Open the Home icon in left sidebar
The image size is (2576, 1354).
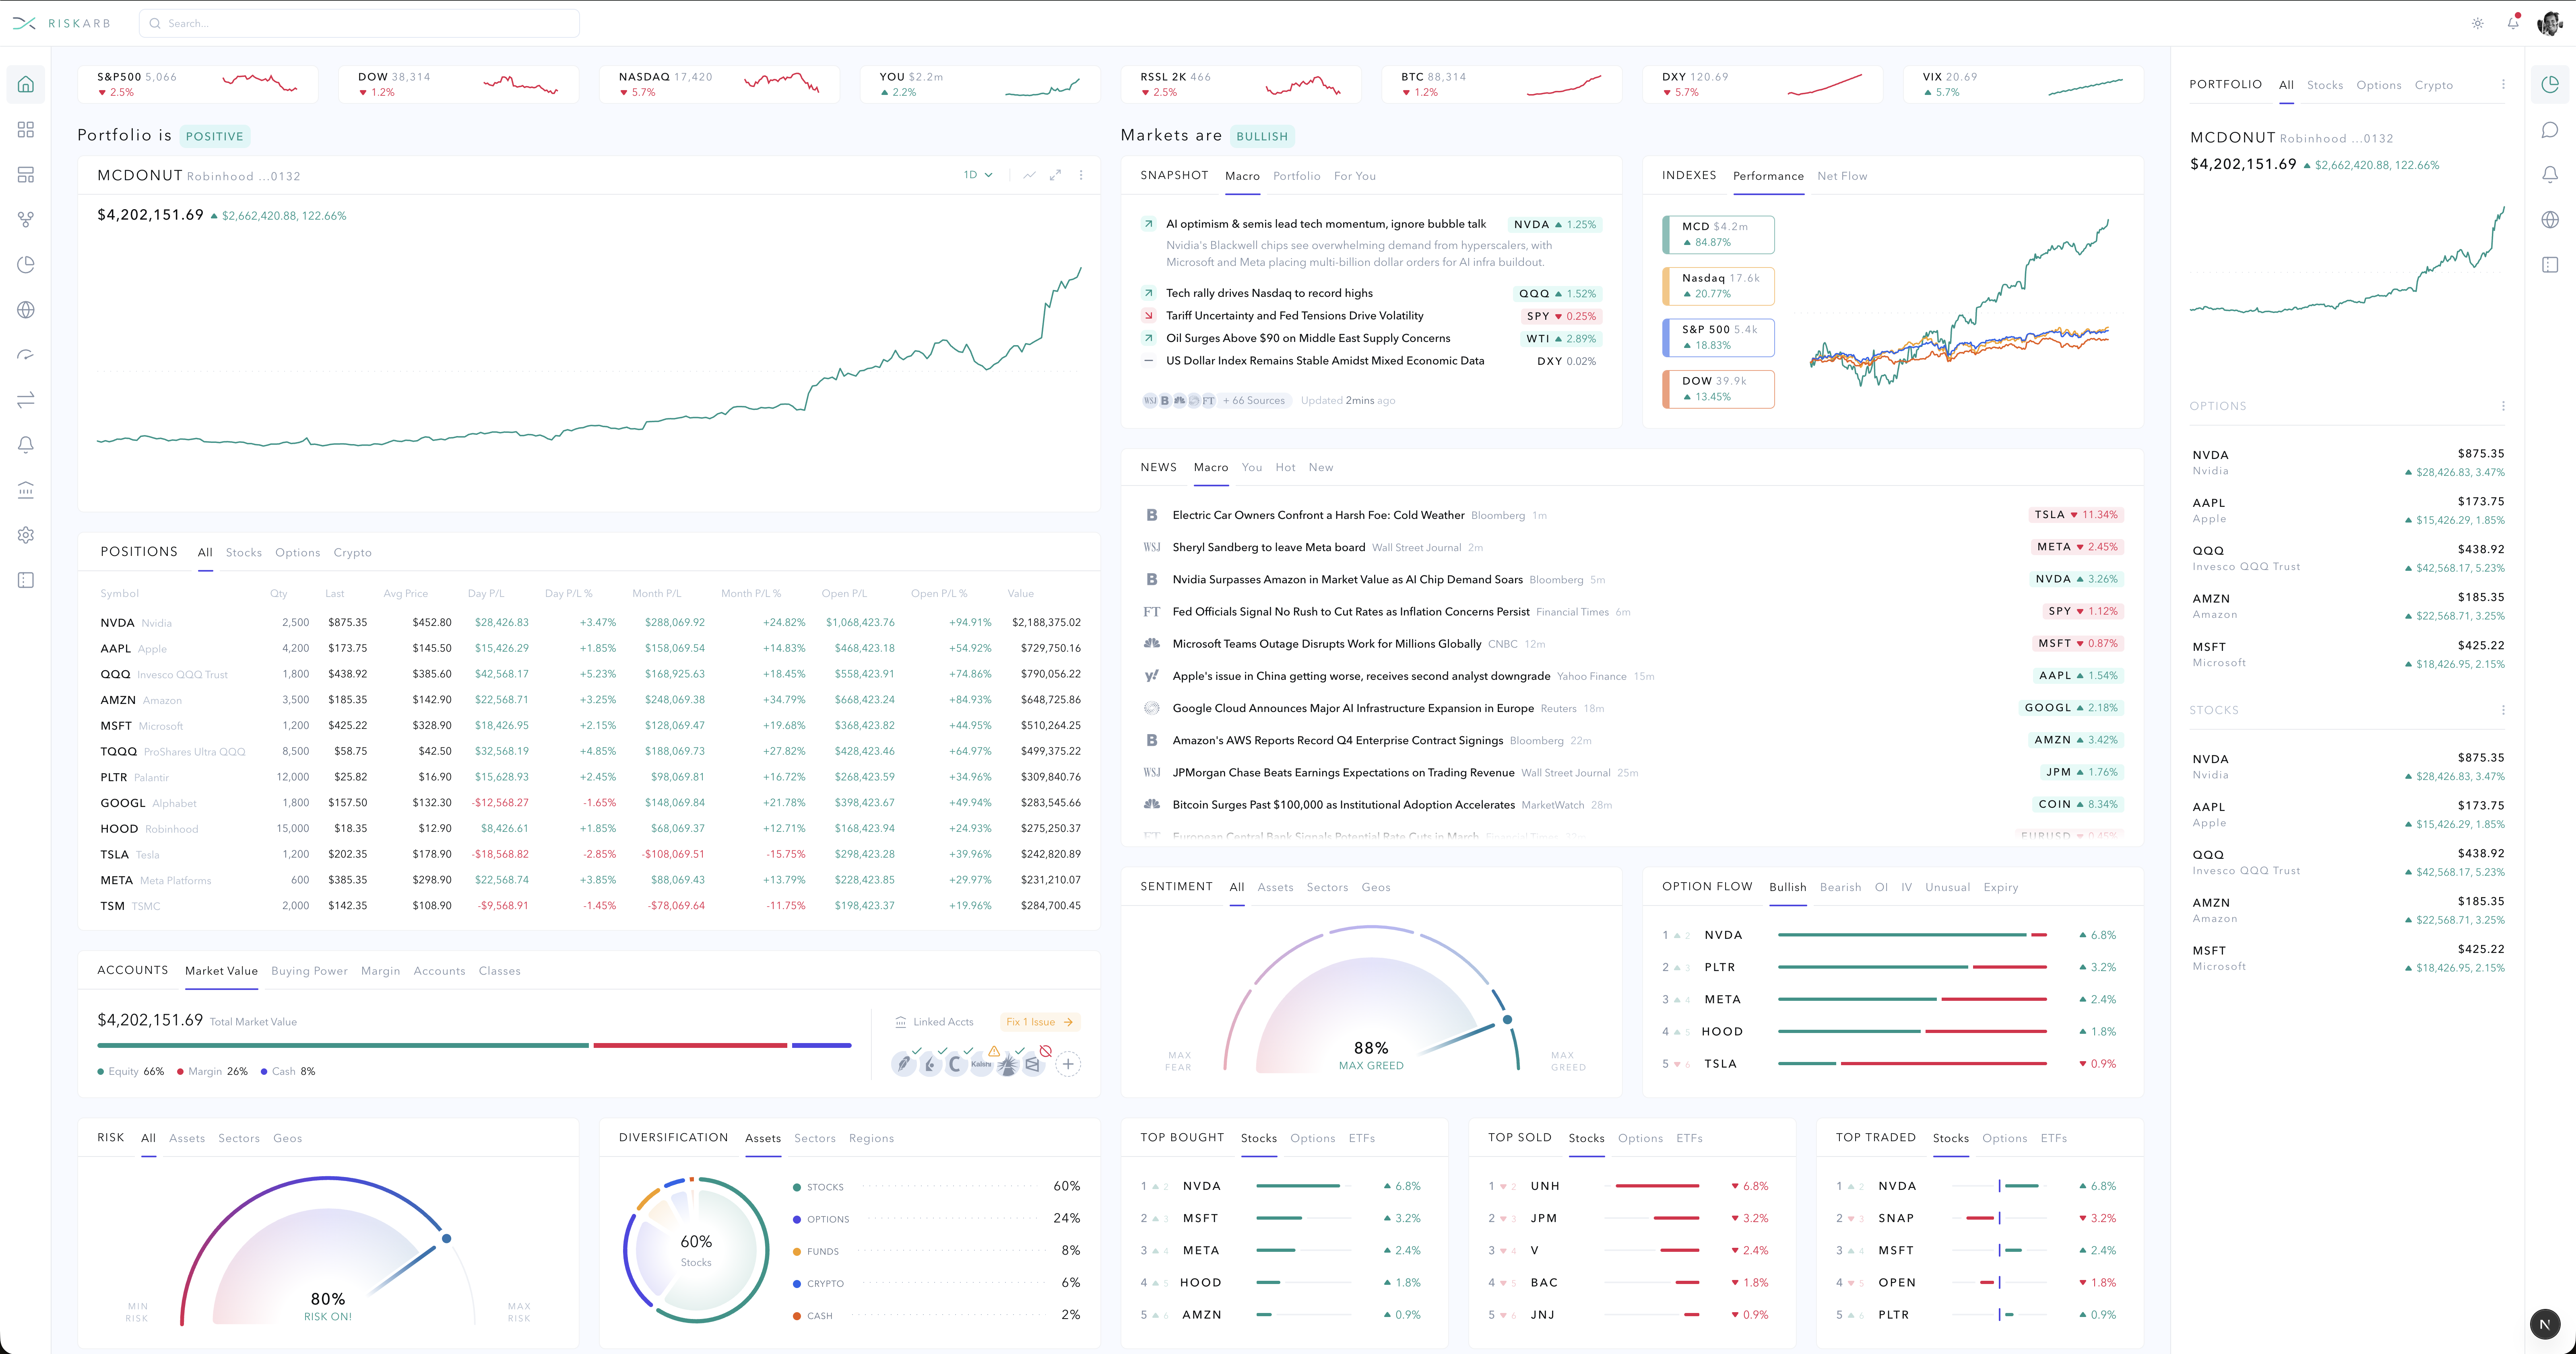(x=26, y=84)
